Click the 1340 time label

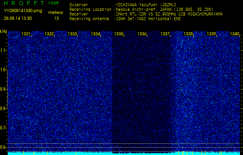(x=235, y=34)
